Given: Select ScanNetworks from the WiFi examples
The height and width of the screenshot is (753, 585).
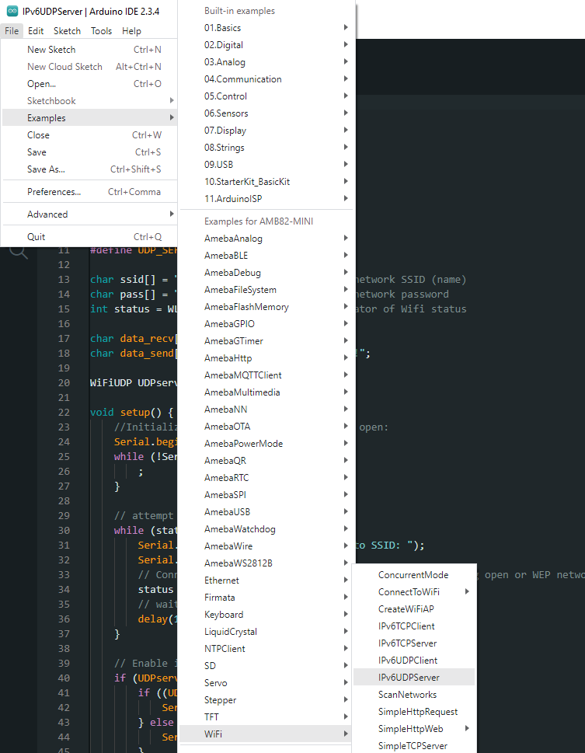Looking at the screenshot, I should 407,695.
